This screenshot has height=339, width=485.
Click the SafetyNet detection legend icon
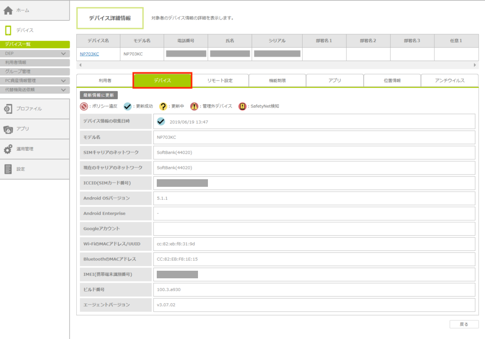(242, 106)
